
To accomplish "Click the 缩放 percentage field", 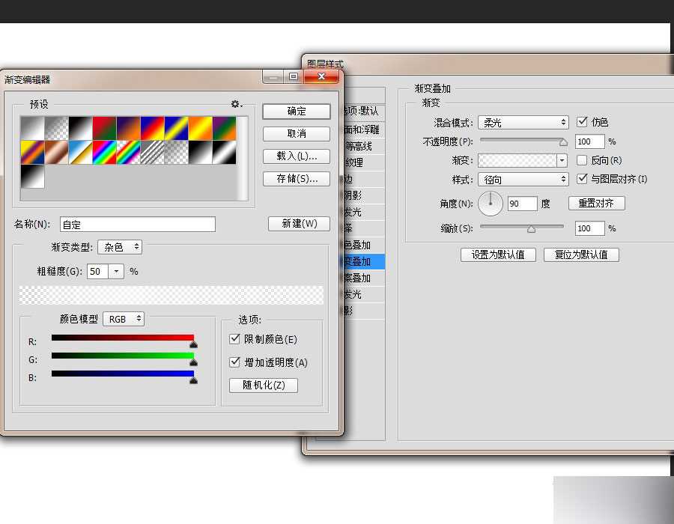I will 589,228.
